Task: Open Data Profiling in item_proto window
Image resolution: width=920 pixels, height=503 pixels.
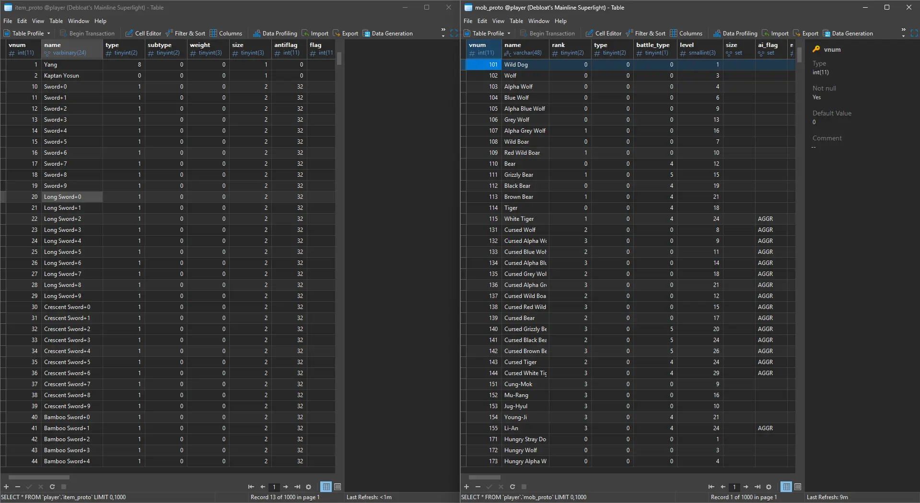Action: pyautogui.click(x=275, y=34)
